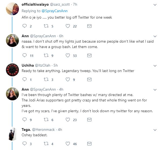View officialtiwalayo's profile picture

(12, 10)
